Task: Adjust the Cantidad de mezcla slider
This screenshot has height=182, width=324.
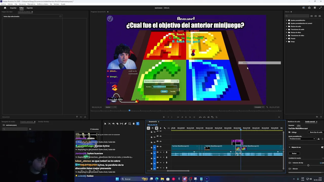Action: point(306,159)
